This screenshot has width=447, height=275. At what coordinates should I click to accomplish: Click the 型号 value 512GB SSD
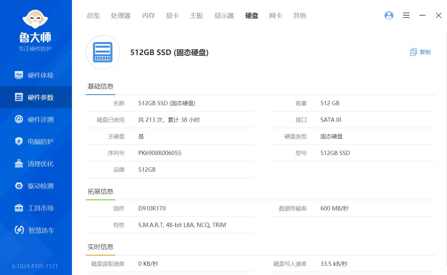pos(335,153)
